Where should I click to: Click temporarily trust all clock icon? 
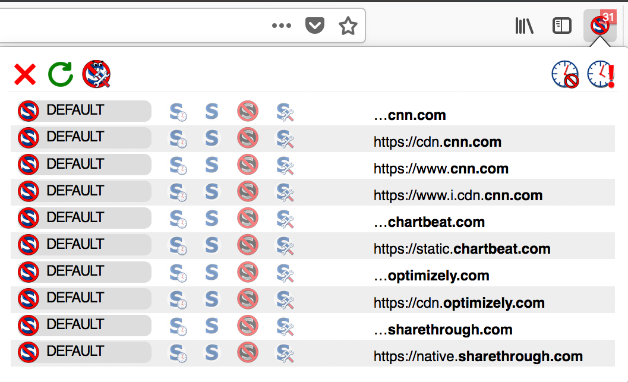[x=601, y=74]
